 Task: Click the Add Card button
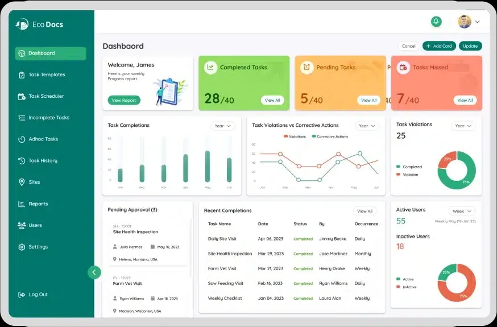(x=439, y=46)
